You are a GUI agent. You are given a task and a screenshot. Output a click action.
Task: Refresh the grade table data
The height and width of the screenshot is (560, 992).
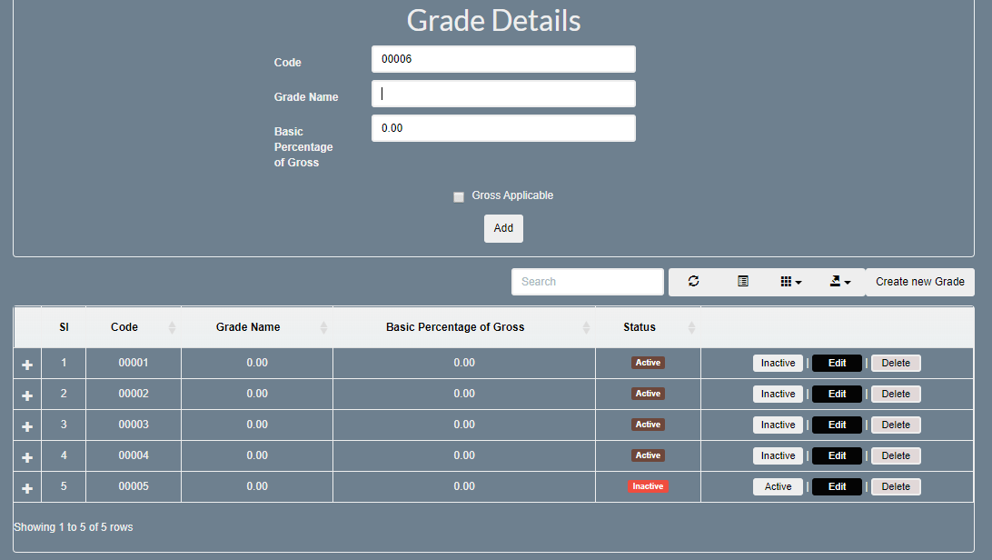[693, 282]
